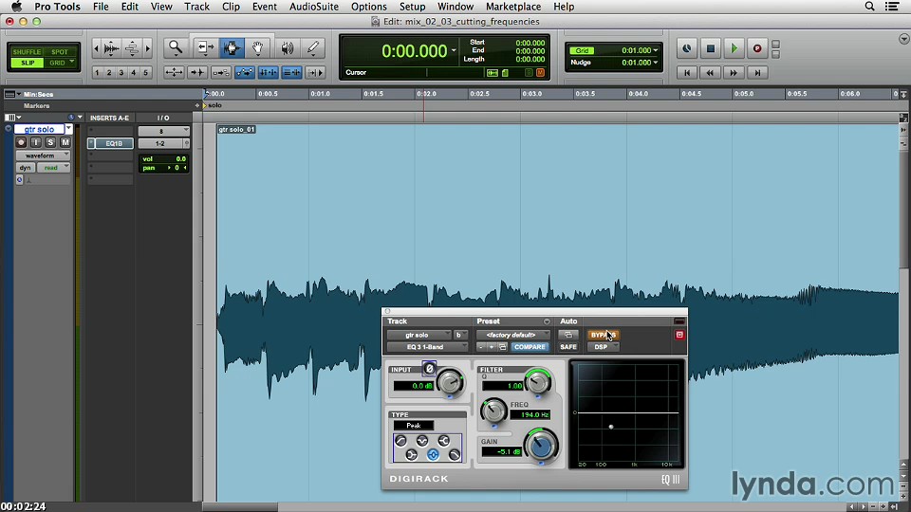This screenshot has width=911, height=512.
Task: Open the Setup menu
Action: [412, 7]
